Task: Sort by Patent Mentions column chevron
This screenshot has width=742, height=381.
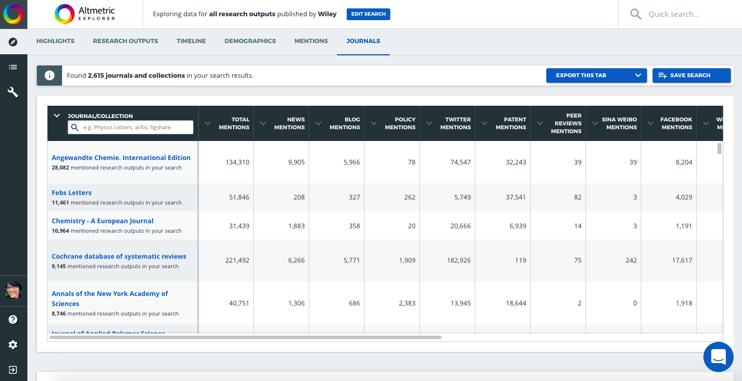Action: pos(485,123)
